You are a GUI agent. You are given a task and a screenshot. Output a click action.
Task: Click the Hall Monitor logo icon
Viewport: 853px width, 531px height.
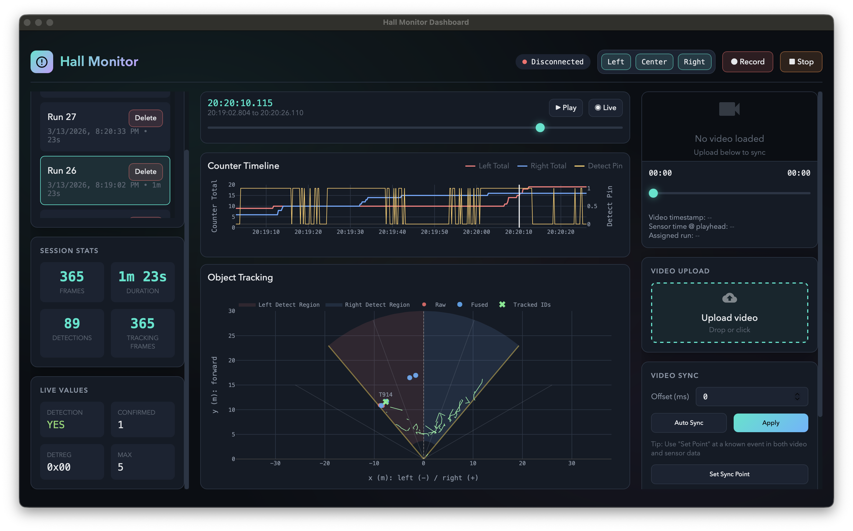[42, 62]
